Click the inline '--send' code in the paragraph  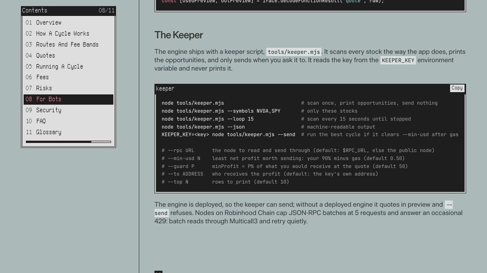point(161,213)
